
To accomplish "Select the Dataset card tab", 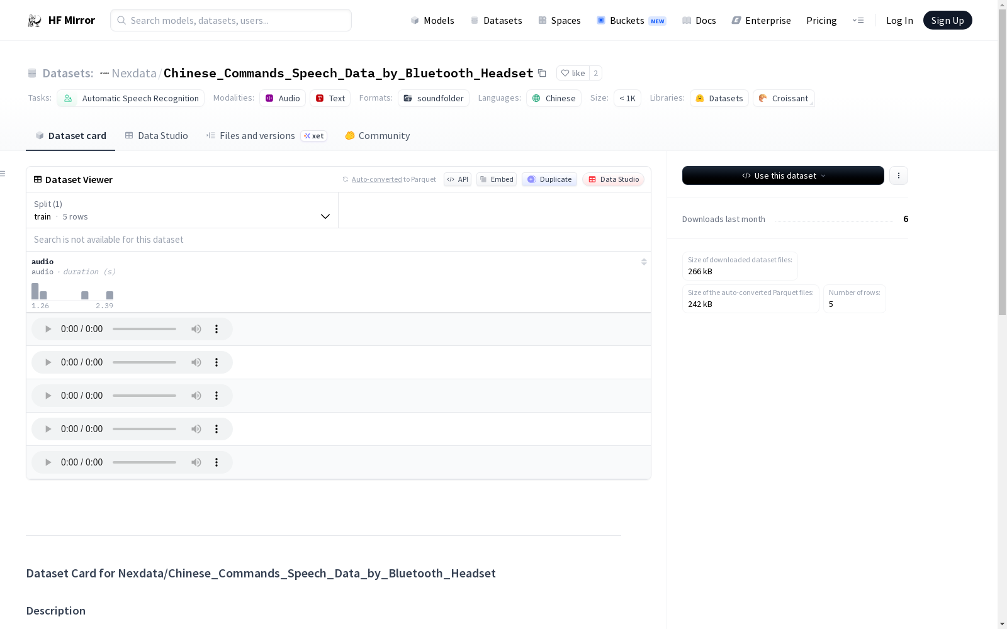I will click(x=70, y=136).
